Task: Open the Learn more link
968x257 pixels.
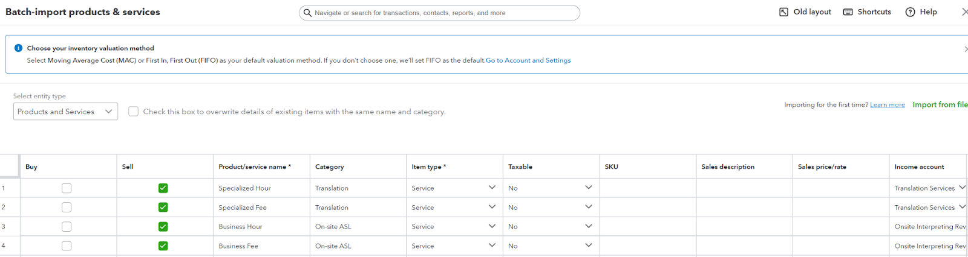Action: tap(887, 105)
